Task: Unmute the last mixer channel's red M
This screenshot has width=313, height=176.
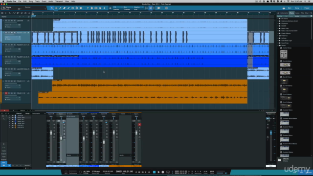Action: [139, 125]
